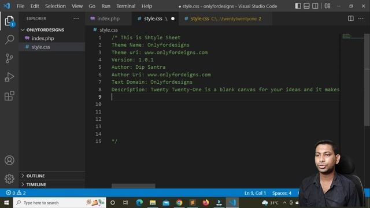Screen dimensions: 370x208
Task: Open Sublime Text from taskbar
Action: 193,203
